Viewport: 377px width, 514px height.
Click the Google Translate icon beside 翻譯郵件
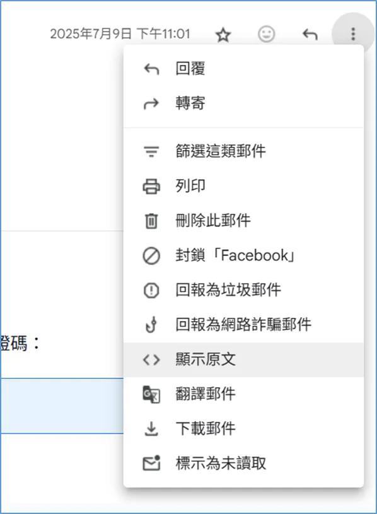click(151, 394)
